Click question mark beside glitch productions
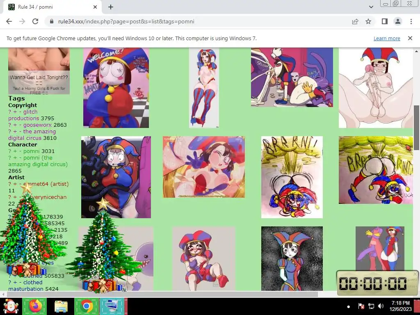 click(10, 112)
